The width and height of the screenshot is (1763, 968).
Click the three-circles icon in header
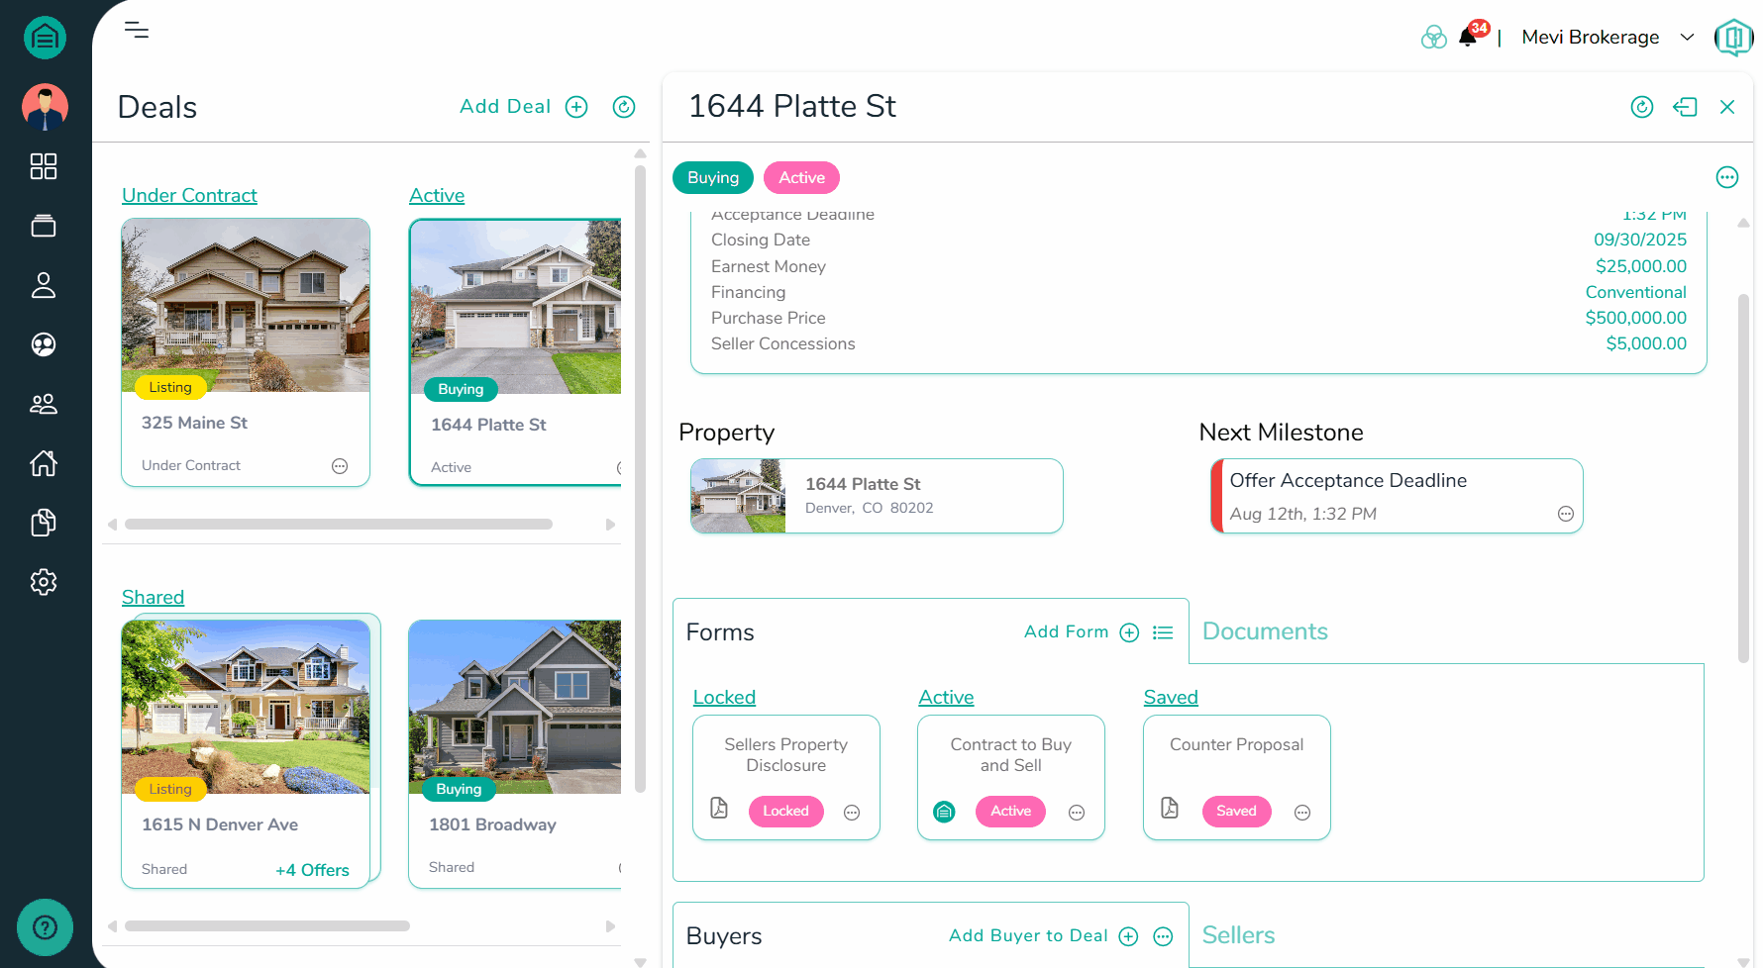pyautogui.click(x=1434, y=38)
